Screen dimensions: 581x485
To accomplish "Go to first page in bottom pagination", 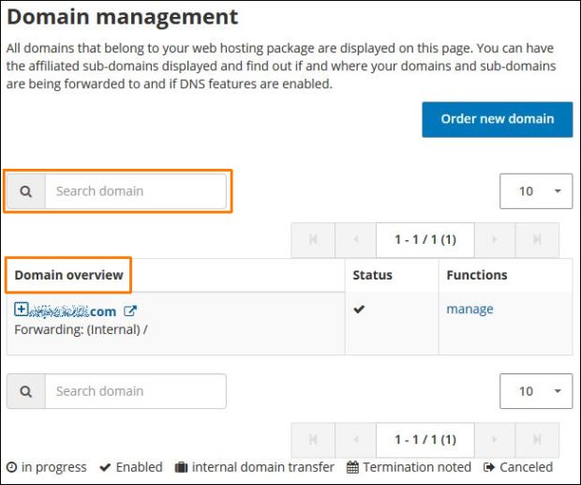I will [313, 439].
